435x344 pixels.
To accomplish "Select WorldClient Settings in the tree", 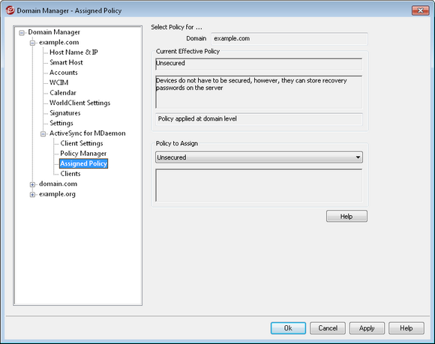I will tap(80, 103).
